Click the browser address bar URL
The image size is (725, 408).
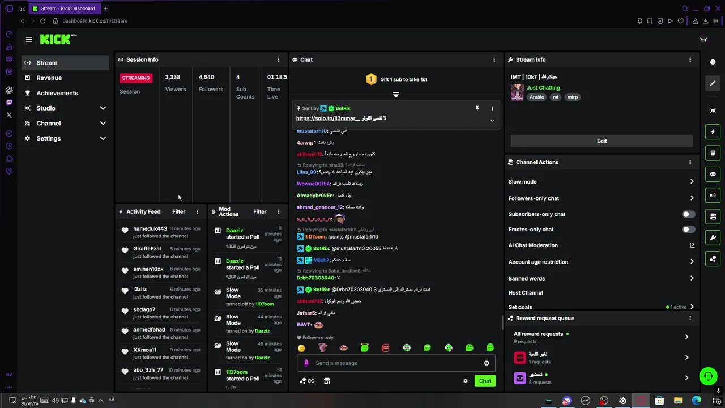point(95,21)
